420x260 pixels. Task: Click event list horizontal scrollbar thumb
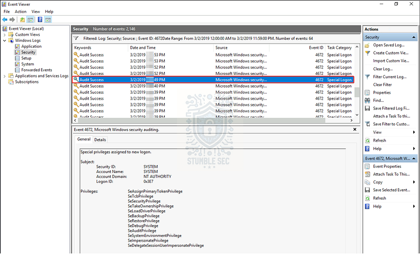(x=201, y=121)
